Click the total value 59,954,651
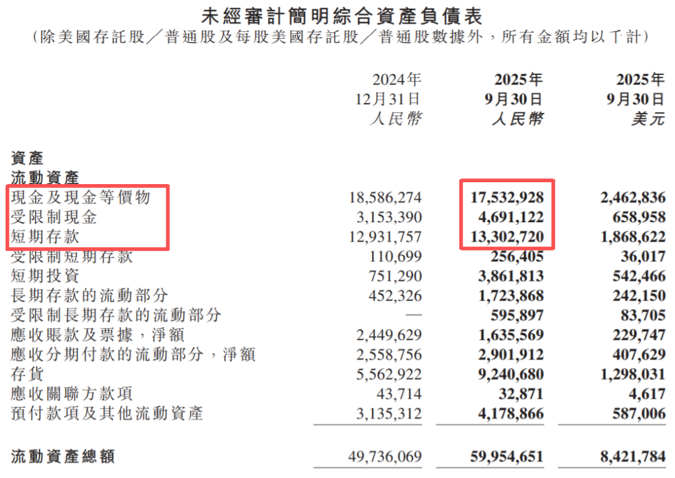Screen dimensions: 675x478 [x=506, y=457]
